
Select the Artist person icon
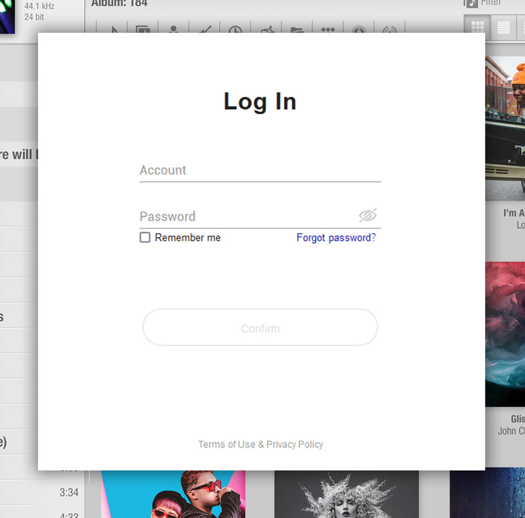click(x=173, y=30)
